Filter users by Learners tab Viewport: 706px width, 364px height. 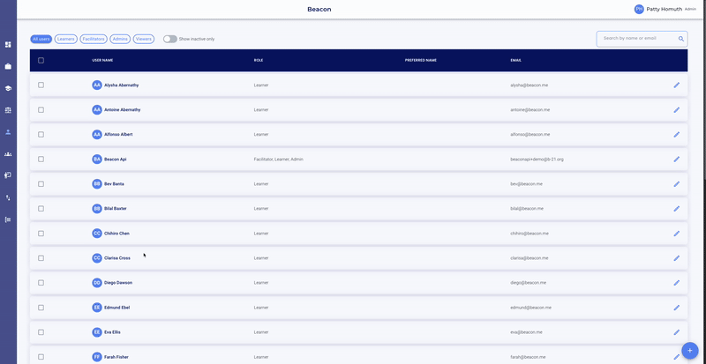[x=65, y=39]
